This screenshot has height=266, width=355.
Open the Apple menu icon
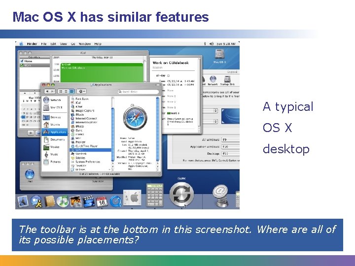coord(21,44)
